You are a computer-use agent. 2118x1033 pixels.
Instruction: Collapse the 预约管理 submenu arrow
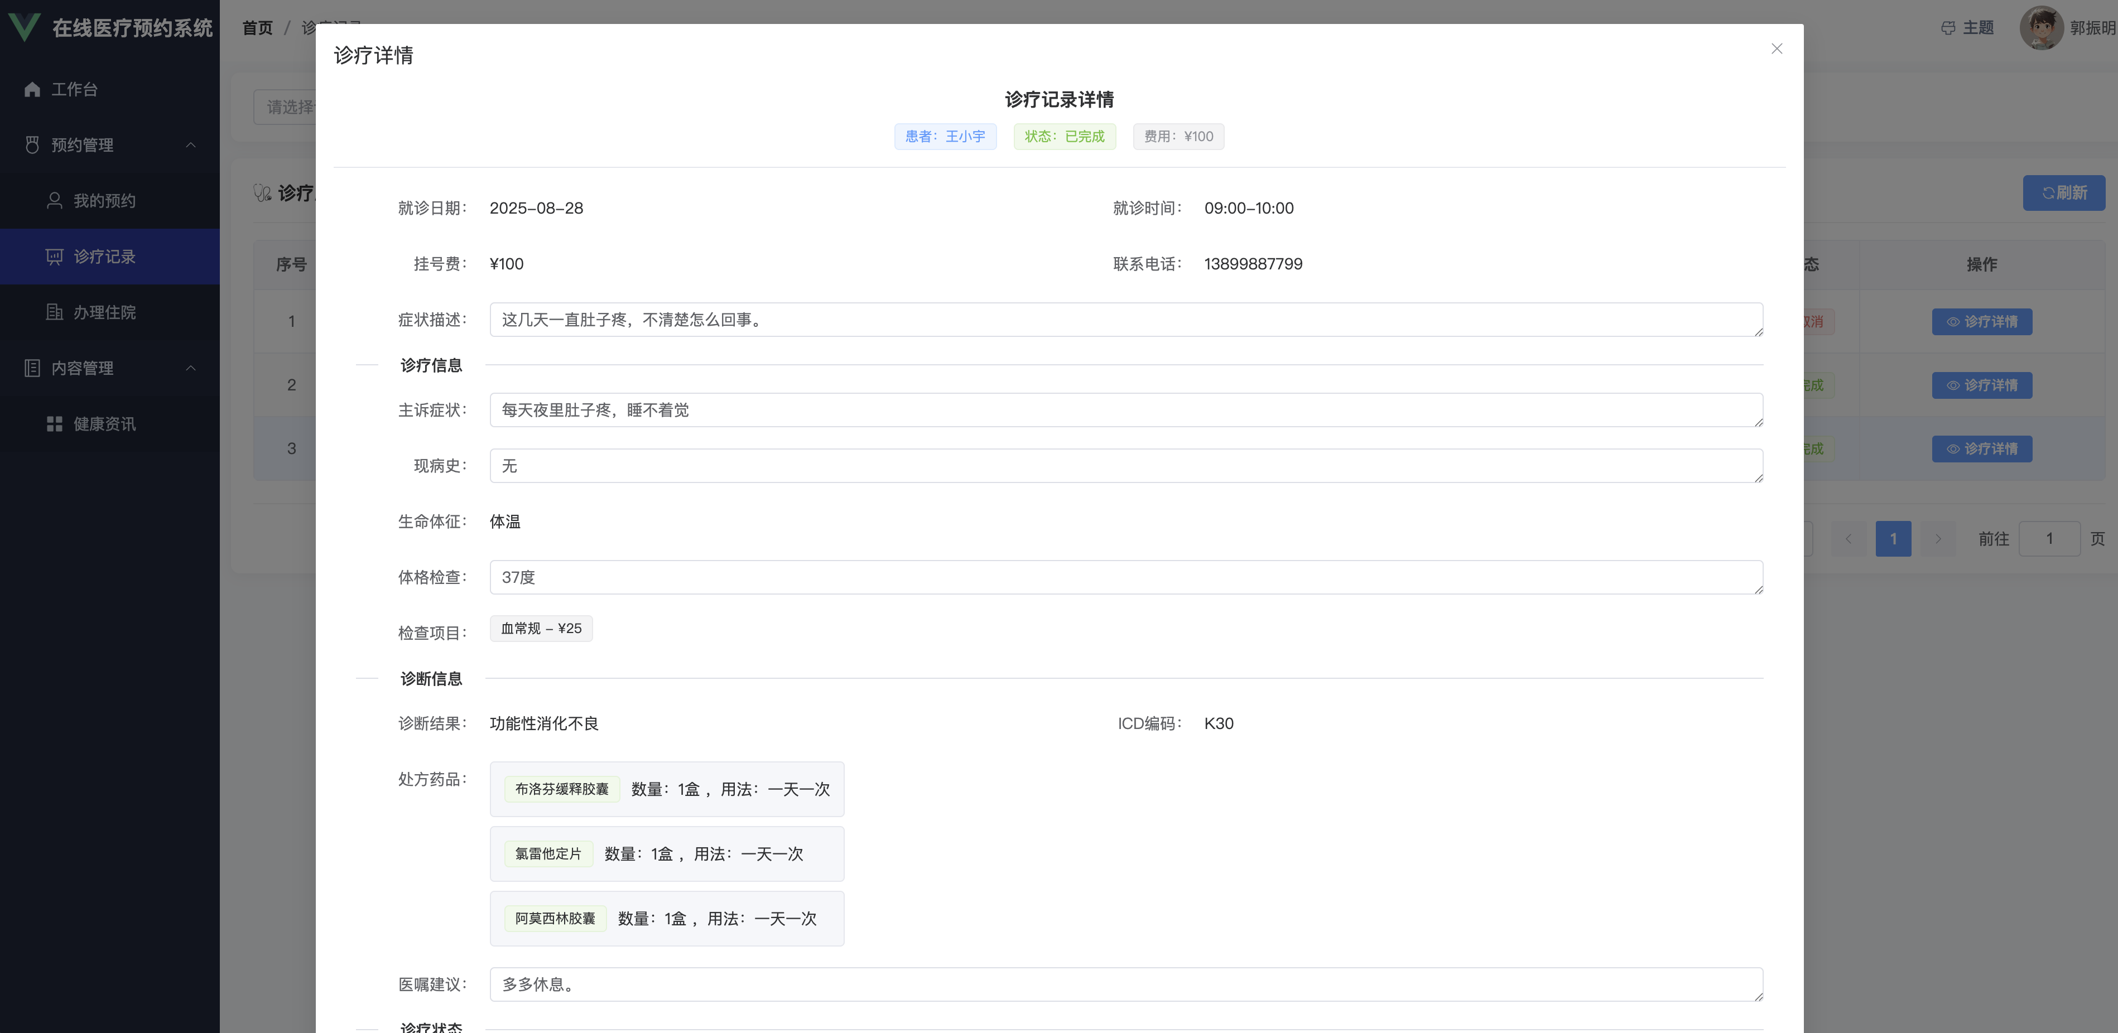(x=191, y=144)
